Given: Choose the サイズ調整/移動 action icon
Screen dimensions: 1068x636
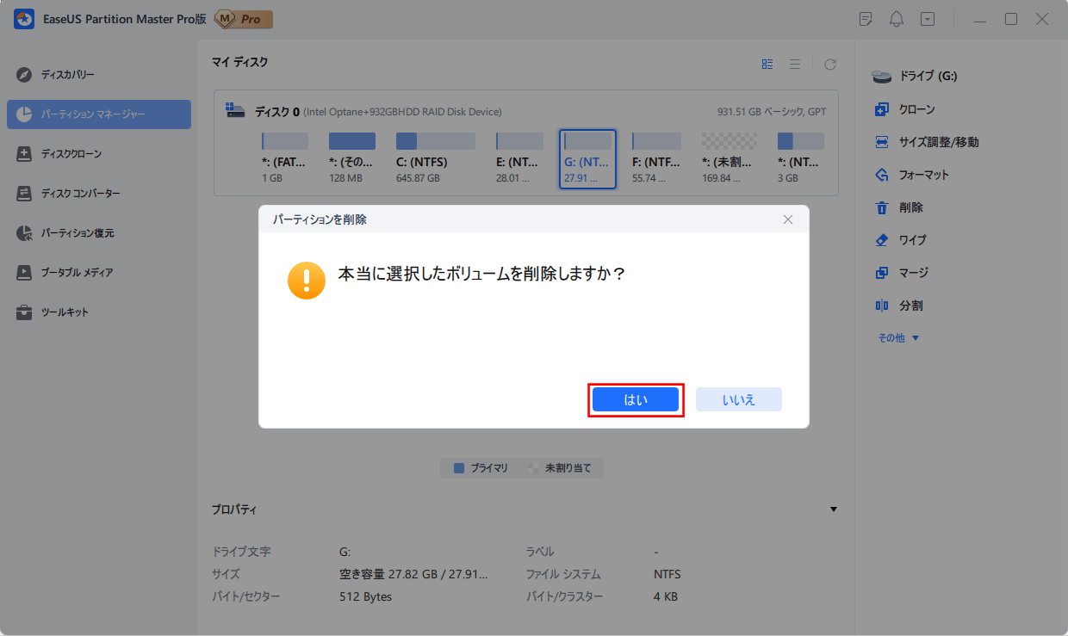Looking at the screenshot, I should 881,142.
